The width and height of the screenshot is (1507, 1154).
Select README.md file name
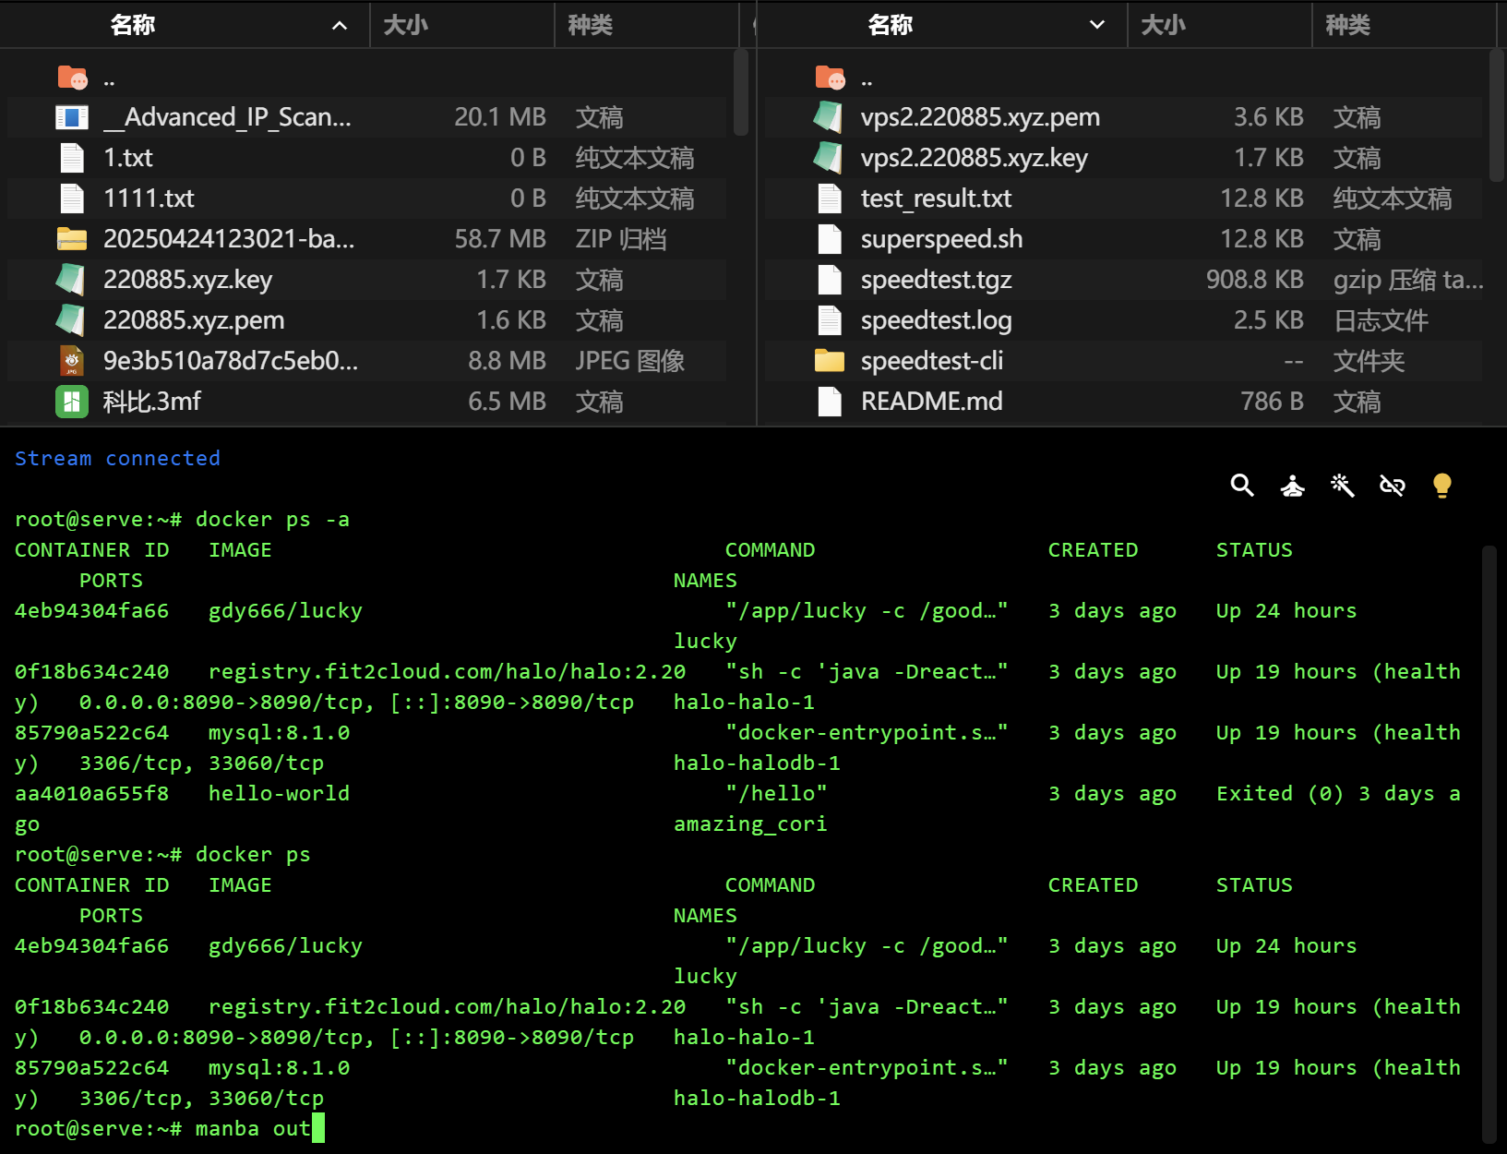tap(932, 402)
